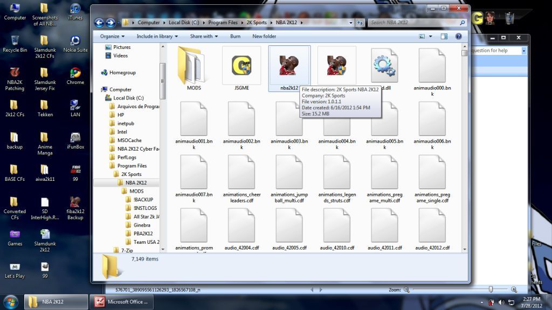This screenshot has width=552, height=310.
Task: Go back with the Back arrow button
Action: click(x=99, y=23)
